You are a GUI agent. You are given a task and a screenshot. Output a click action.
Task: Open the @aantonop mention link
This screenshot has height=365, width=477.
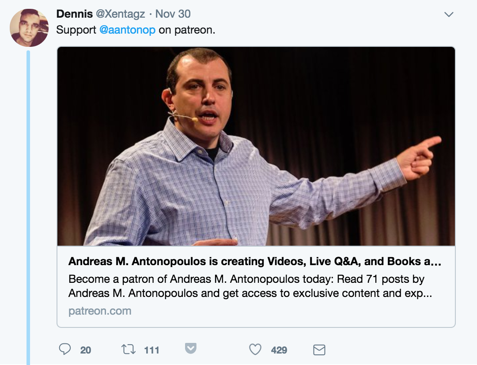click(127, 30)
